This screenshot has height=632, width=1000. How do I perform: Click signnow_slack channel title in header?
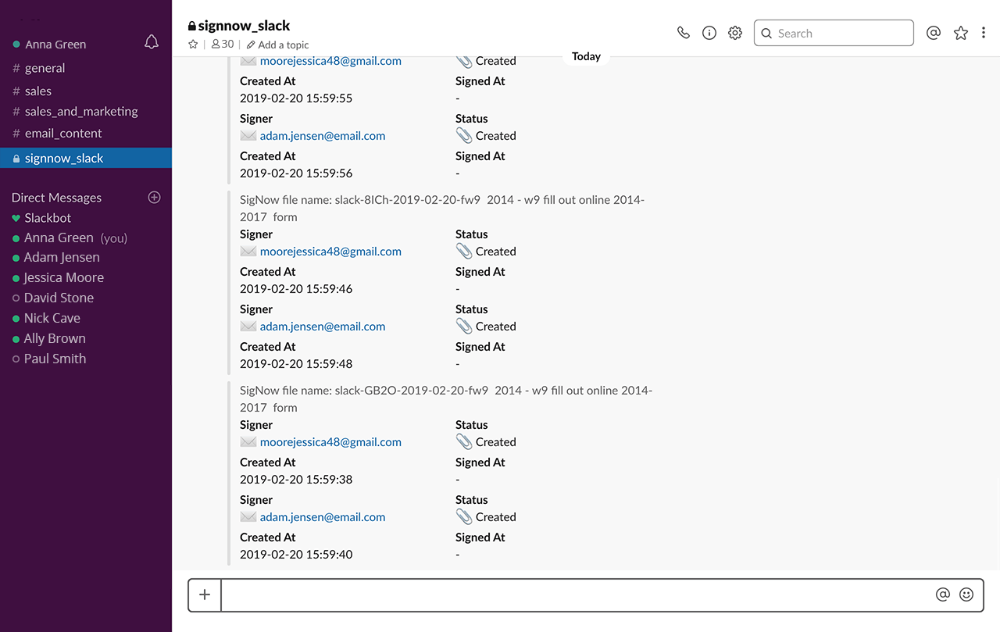pos(244,26)
